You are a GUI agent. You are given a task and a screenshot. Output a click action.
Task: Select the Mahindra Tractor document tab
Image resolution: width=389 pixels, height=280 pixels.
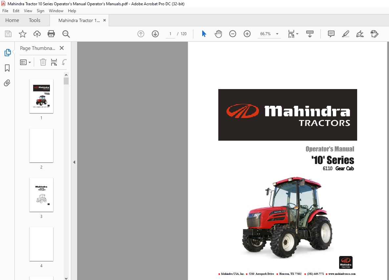coord(79,20)
